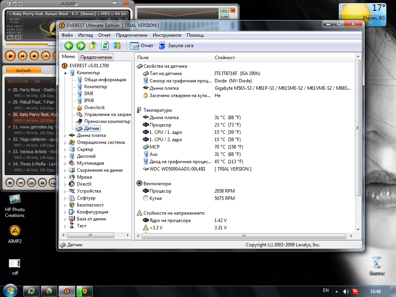Expand the Сървър tree node

click(65, 150)
